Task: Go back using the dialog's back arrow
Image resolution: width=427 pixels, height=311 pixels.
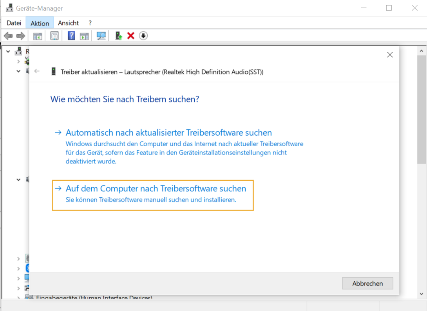Action: click(37, 71)
